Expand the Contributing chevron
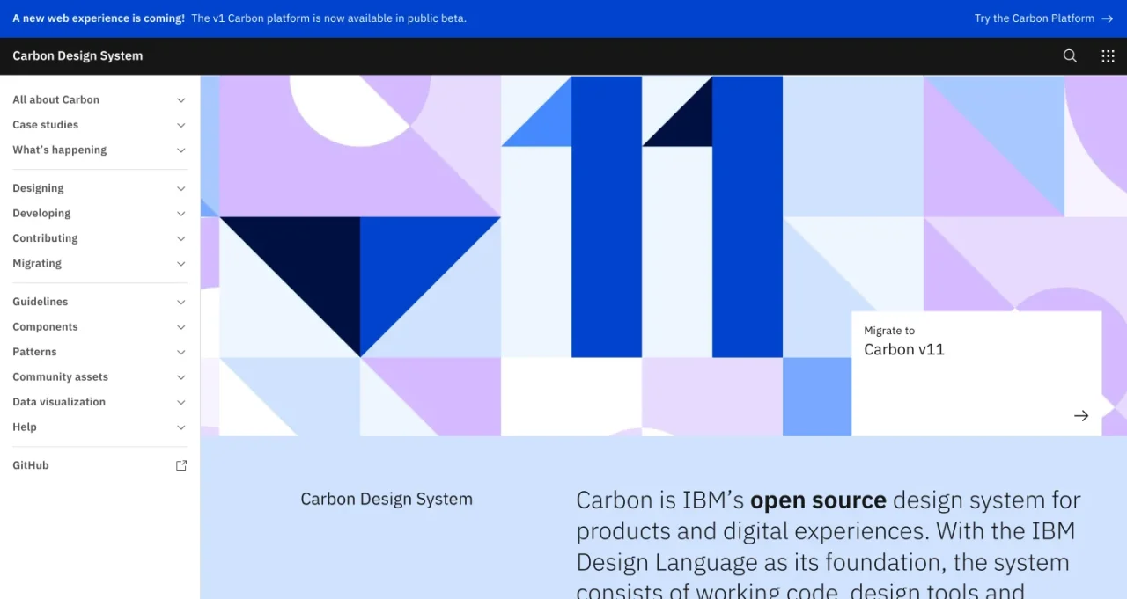 click(x=181, y=238)
